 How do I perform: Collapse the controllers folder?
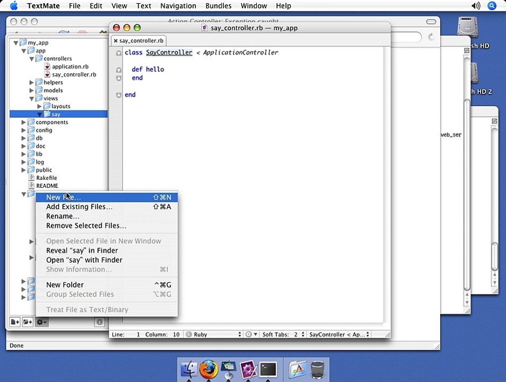(32, 59)
